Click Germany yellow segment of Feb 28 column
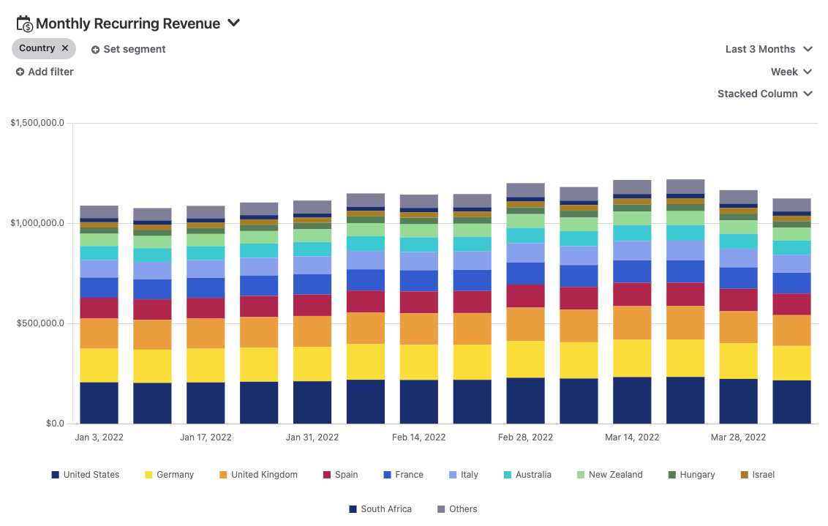This screenshot has width=828, height=526. [525, 359]
